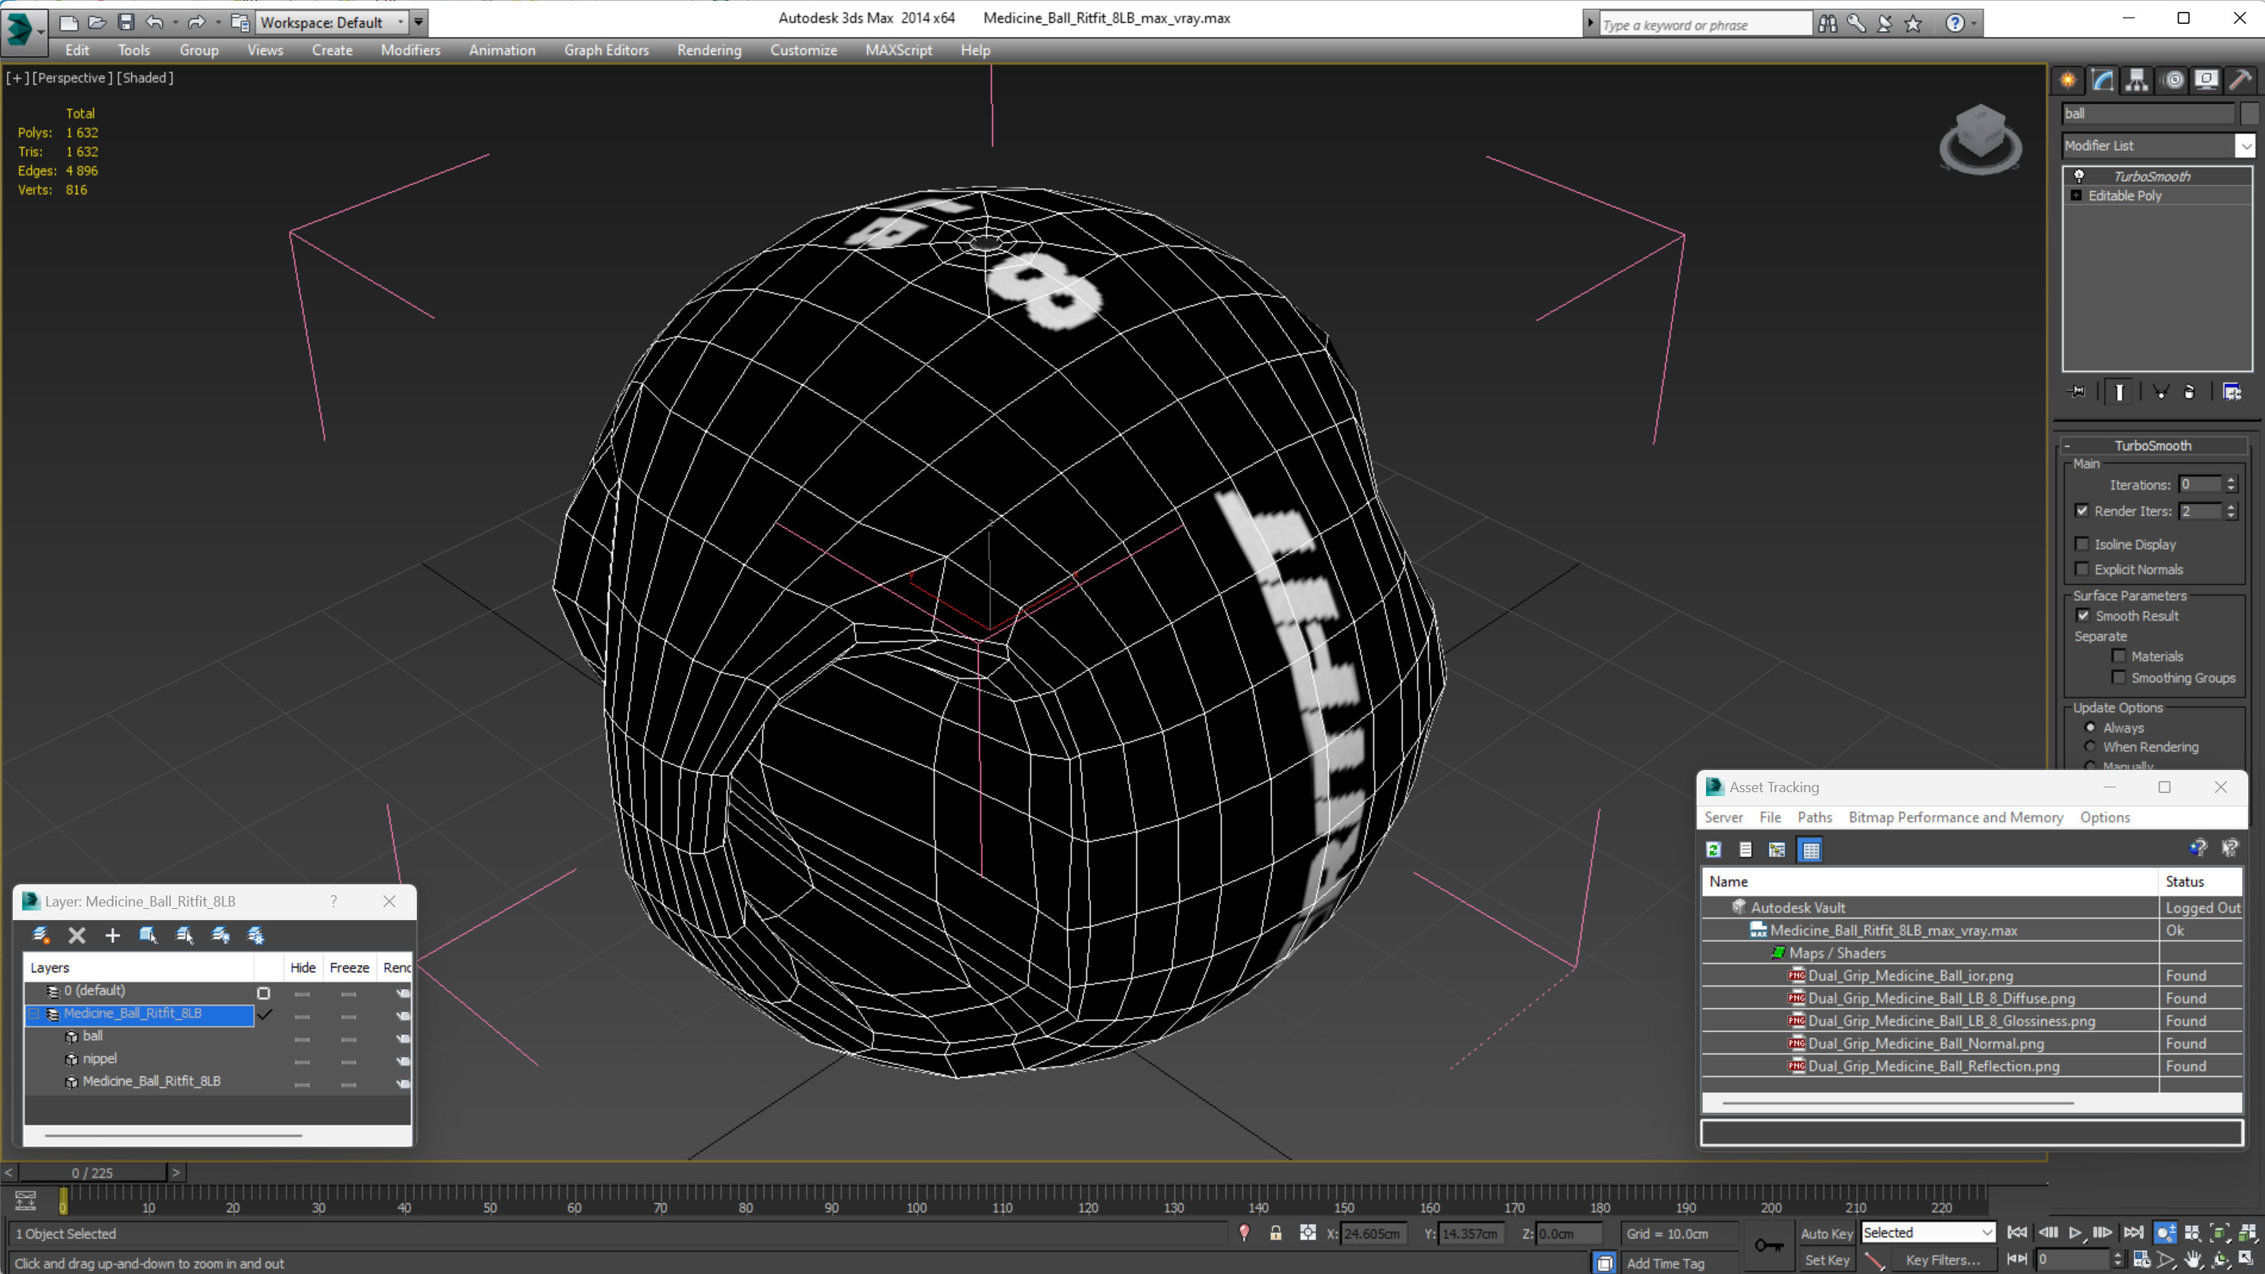Click Refresh icon in Asset Tracking

[1712, 849]
